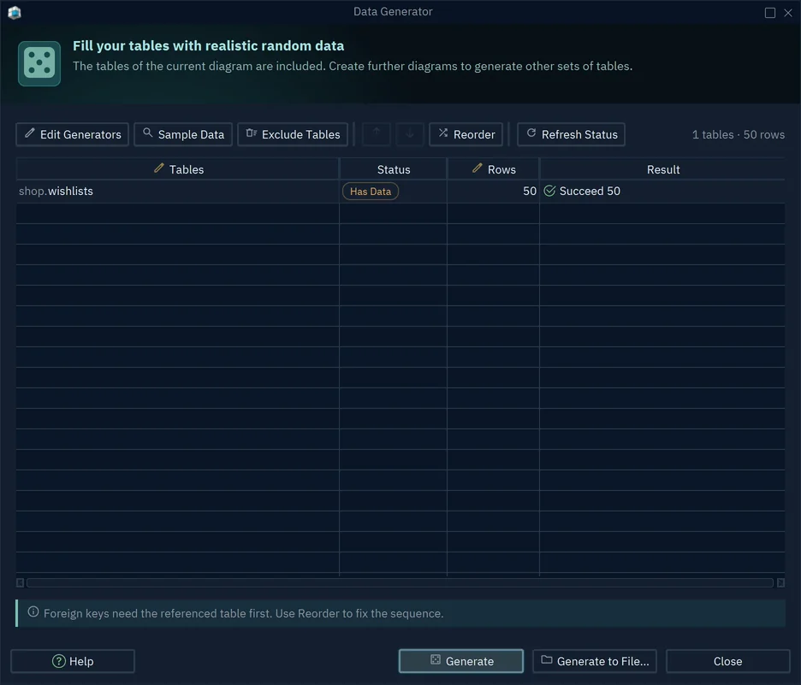Click the green success check icon
The width and height of the screenshot is (801, 685).
(x=549, y=191)
